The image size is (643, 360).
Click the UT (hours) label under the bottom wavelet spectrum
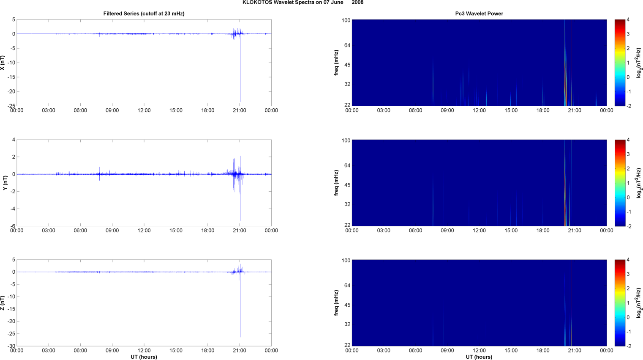479,357
